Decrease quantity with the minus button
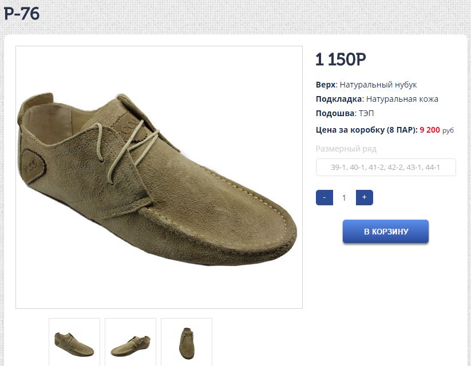471x366 pixels. point(324,197)
